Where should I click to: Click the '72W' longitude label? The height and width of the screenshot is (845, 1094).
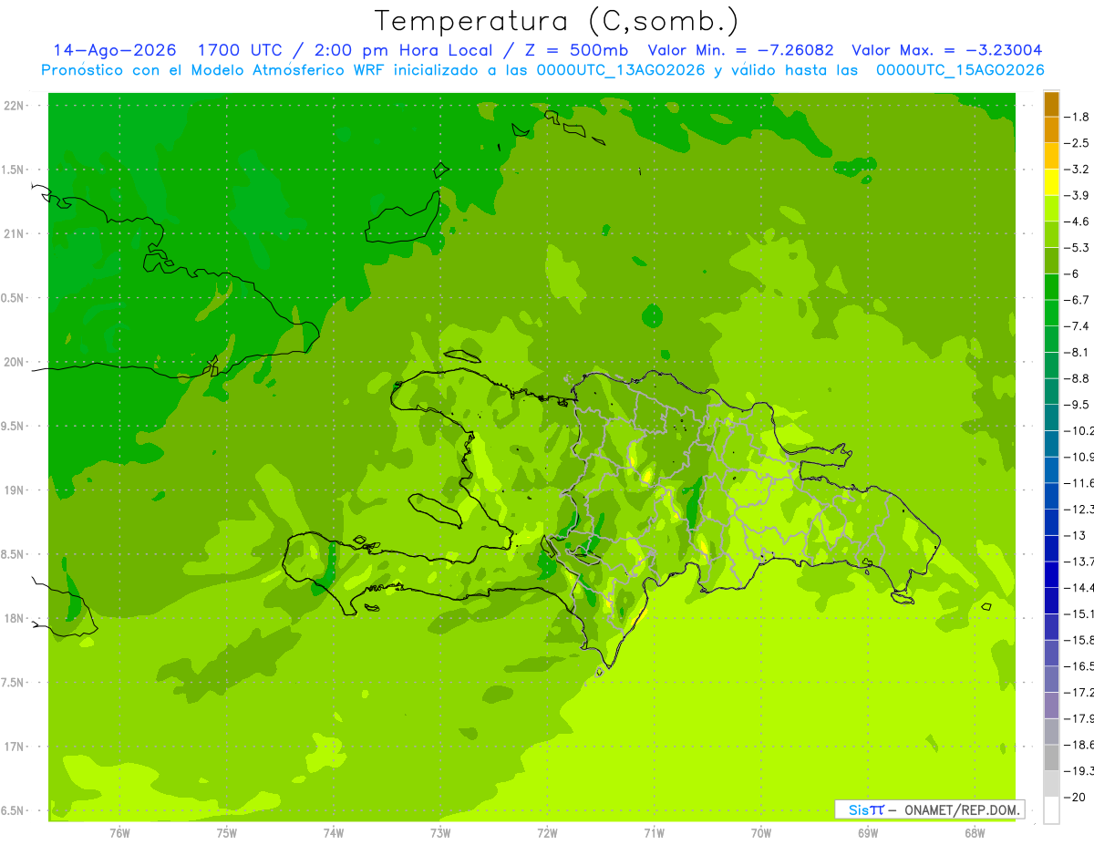(x=547, y=832)
